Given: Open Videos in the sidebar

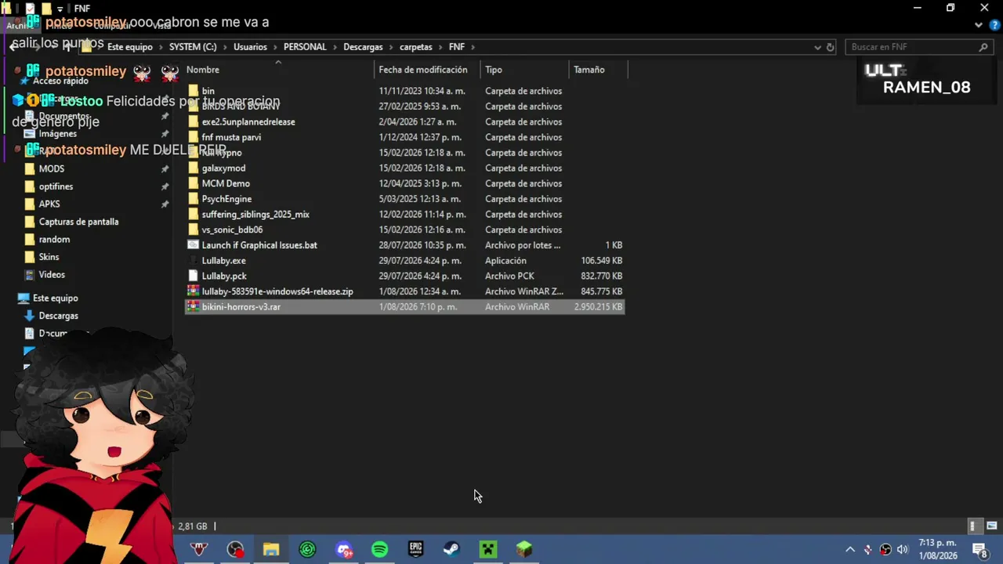Looking at the screenshot, I should (52, 275).
